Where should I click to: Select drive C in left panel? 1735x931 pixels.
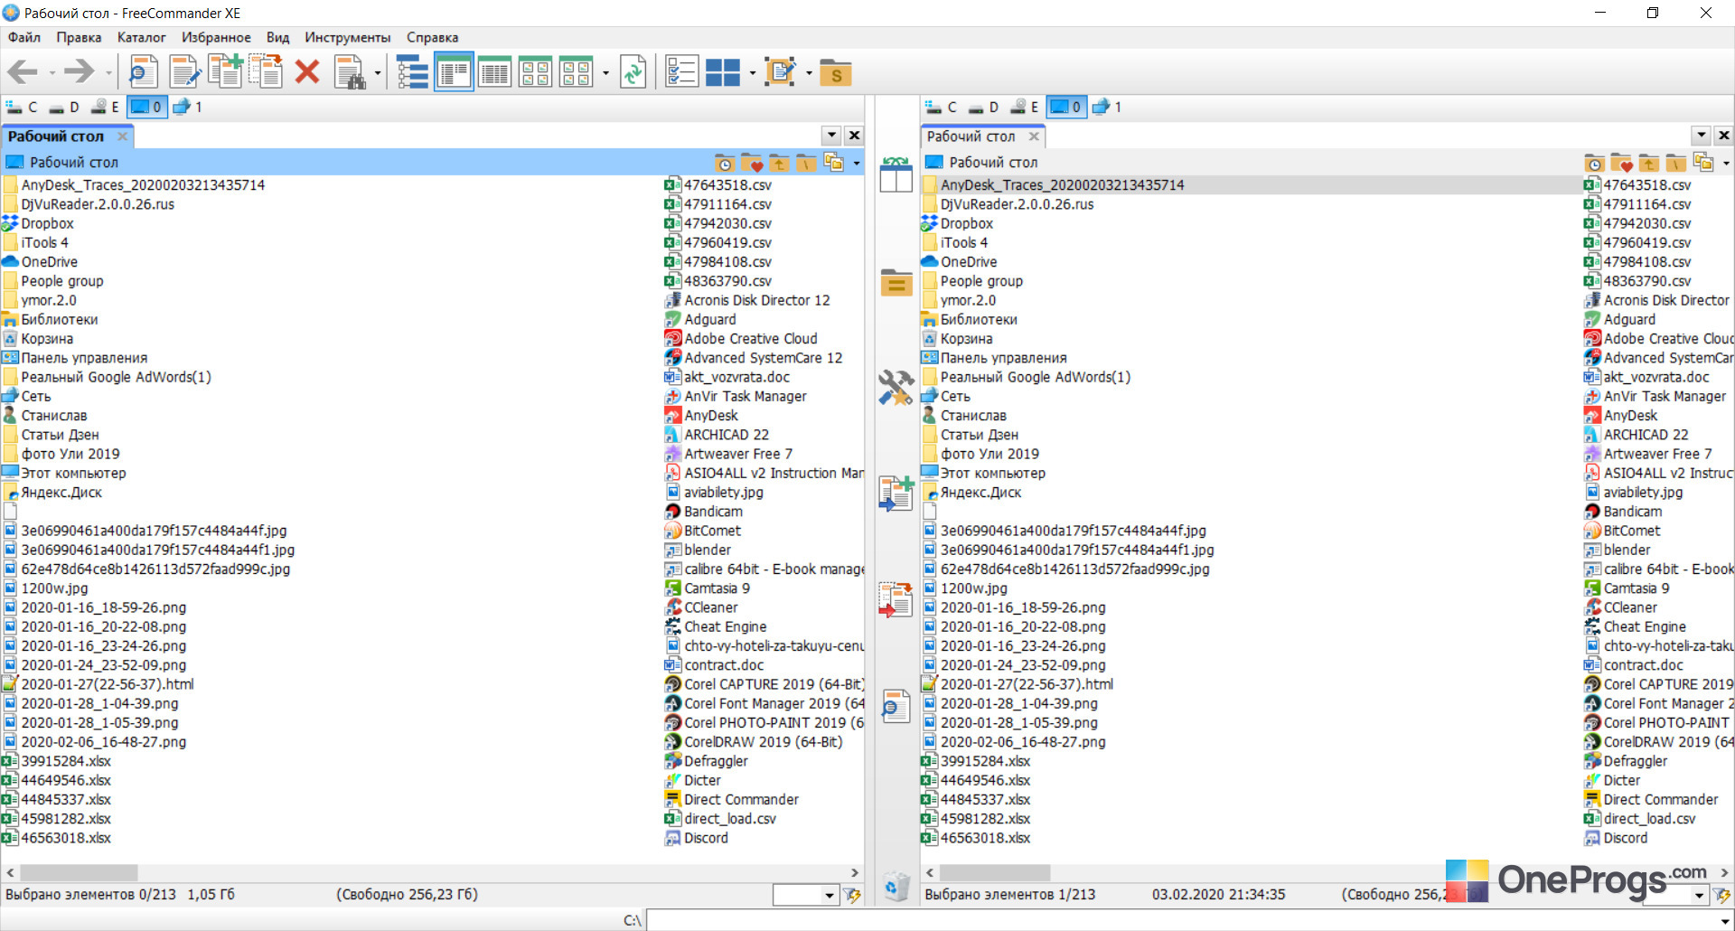coord(22,107)
